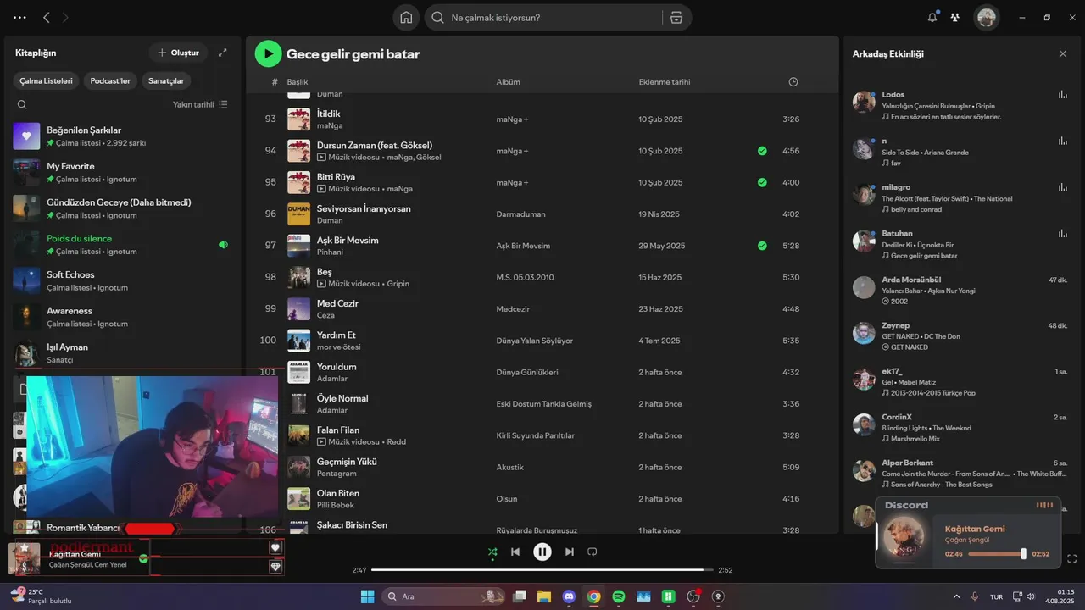Select the Sanatçılar filter chip
The image size is (1085, 610).
click(166, 81)
